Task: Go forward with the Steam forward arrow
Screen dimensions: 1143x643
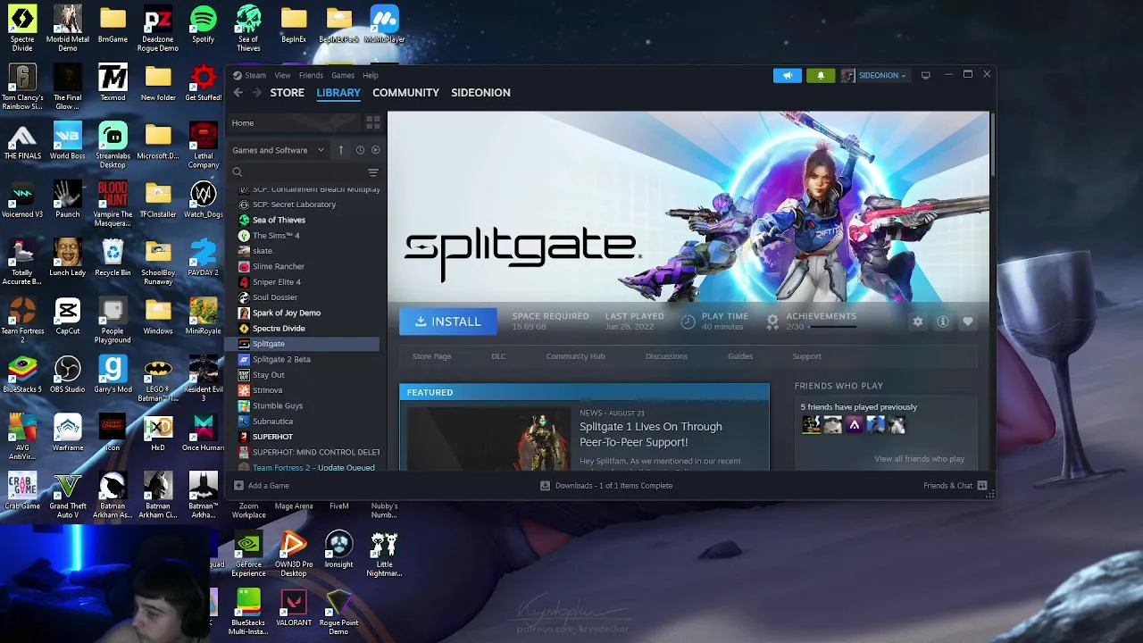Action: pyautogui.click(x=256, y=93)
